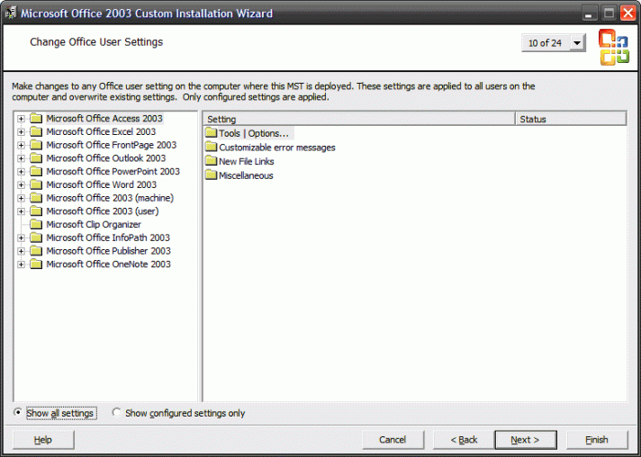
Task: Expand the Microsoft Office OneNote 2003 node
Action: point(21,264)
